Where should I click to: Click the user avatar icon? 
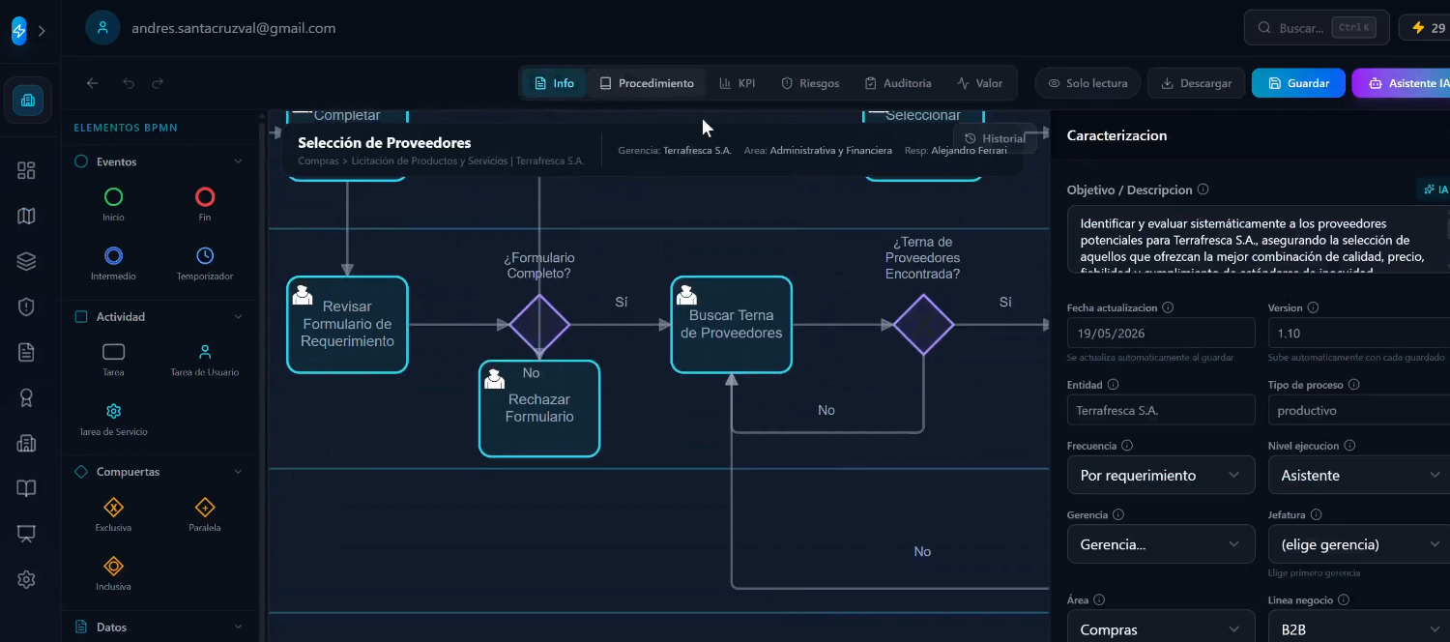click(102, 28)
